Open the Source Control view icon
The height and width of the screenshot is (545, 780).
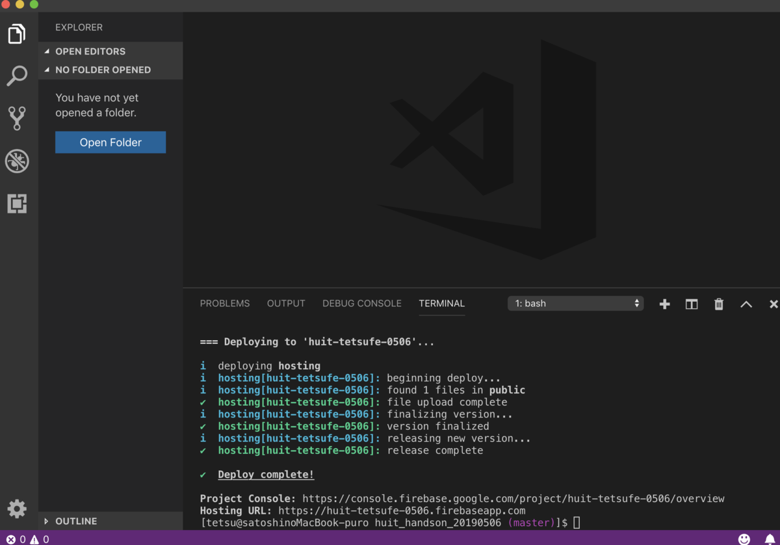(x=17, y=118)
